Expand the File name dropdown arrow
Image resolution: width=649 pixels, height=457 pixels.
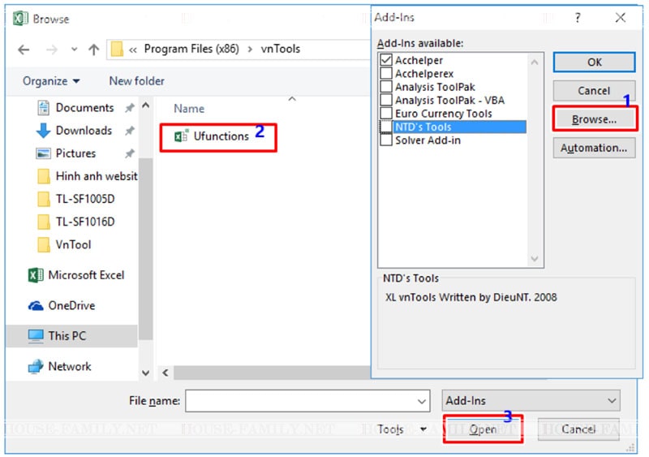point(422,402)
